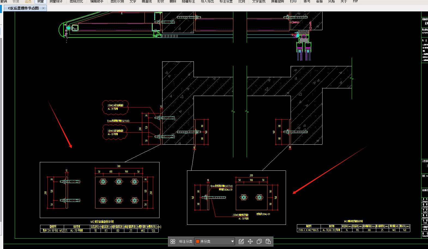Select the 测量 measure tab
The image size is (428, 249).
[x=41, y=1]
